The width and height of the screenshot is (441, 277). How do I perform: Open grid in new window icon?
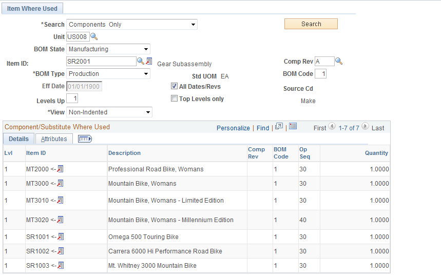279,126
